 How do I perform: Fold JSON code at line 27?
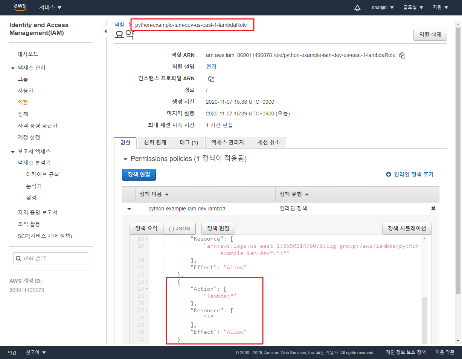click(147, 311)
